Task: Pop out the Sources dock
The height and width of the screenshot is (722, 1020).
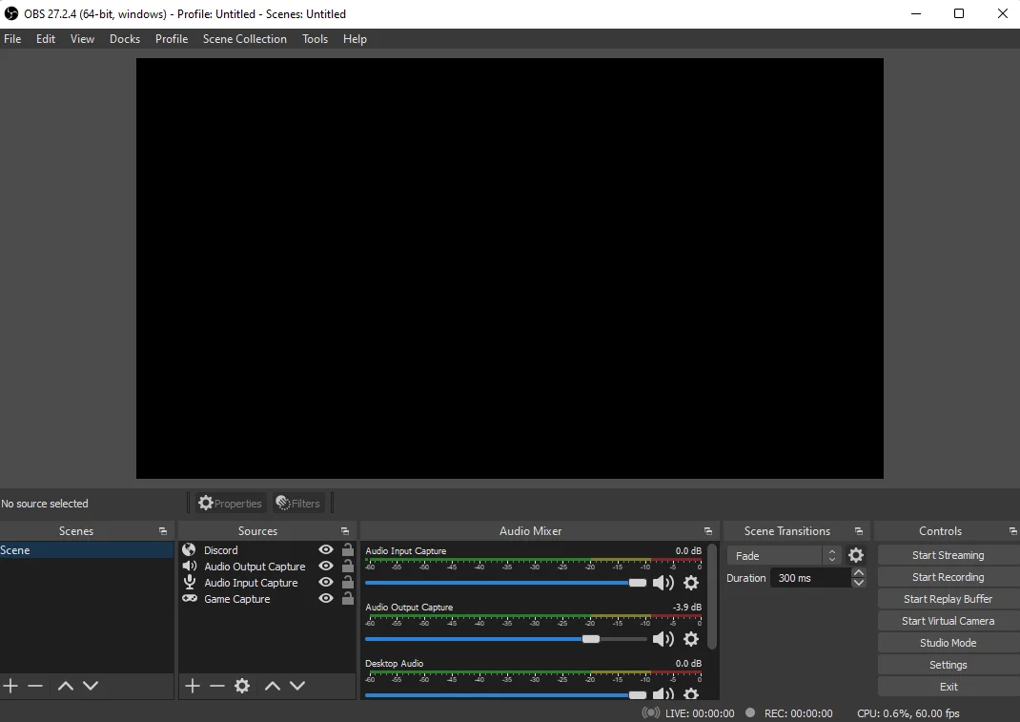Action: pos(345,531)
